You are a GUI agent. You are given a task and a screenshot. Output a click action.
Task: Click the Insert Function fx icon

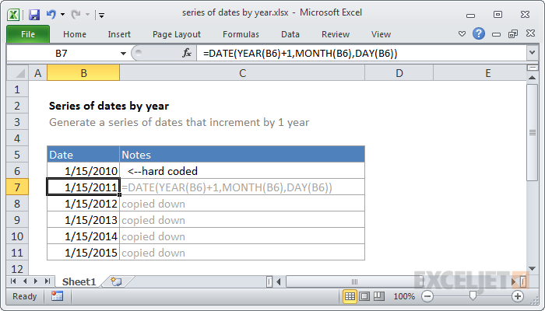tap(187, 53)
